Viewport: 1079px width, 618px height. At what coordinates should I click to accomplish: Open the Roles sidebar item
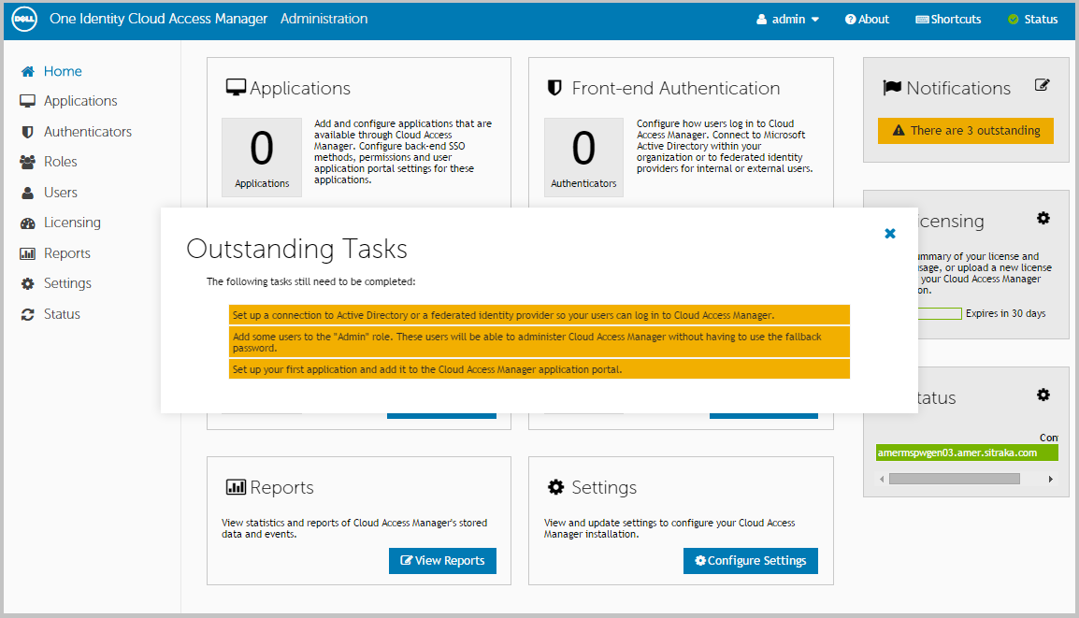click(x=60, y=162)
